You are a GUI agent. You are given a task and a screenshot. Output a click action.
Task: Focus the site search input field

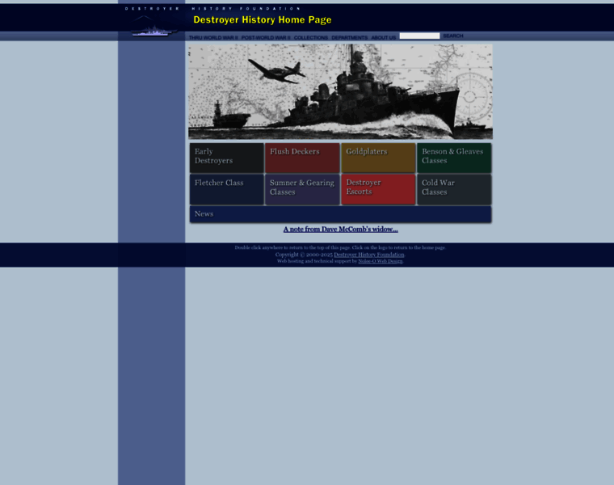click(419, 36)
